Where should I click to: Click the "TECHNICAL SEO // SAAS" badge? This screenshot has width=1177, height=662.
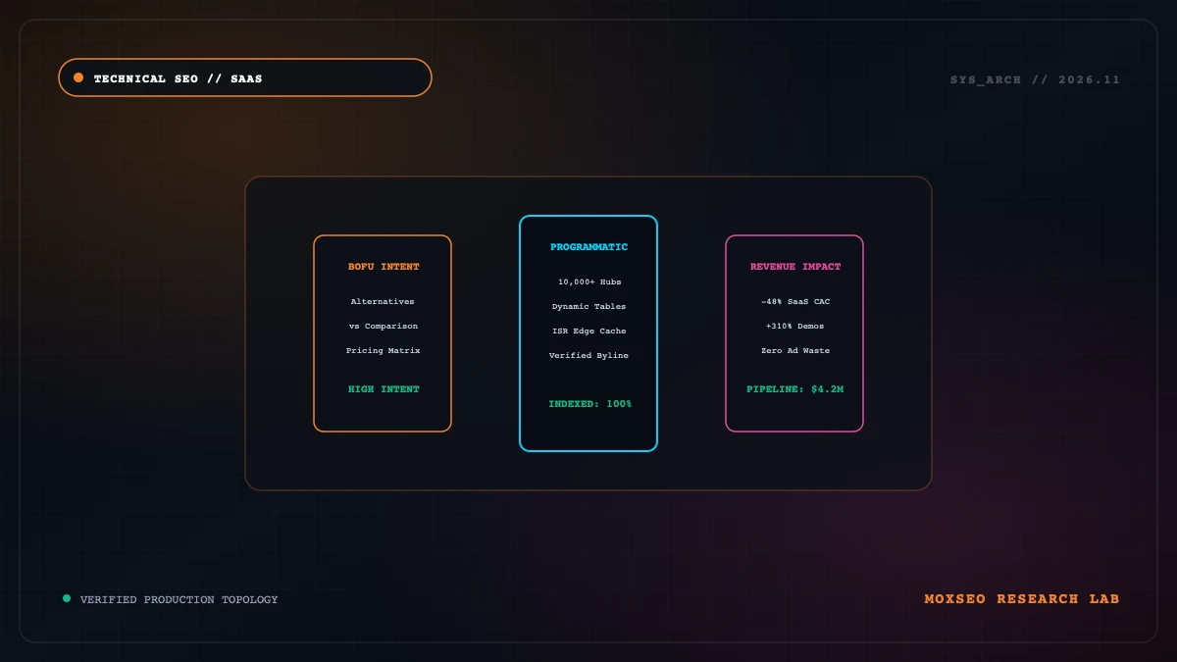click(x=245, y=77)
